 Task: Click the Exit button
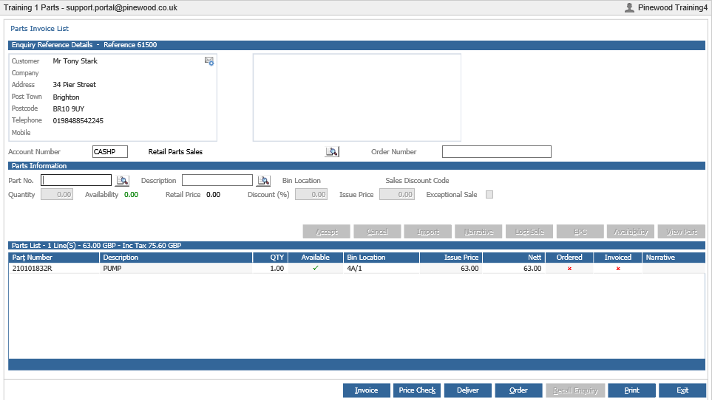682,390
